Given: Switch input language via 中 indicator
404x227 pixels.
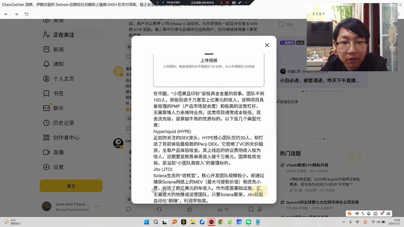Looking at the screenshot, I should click(x=357, y=213).
